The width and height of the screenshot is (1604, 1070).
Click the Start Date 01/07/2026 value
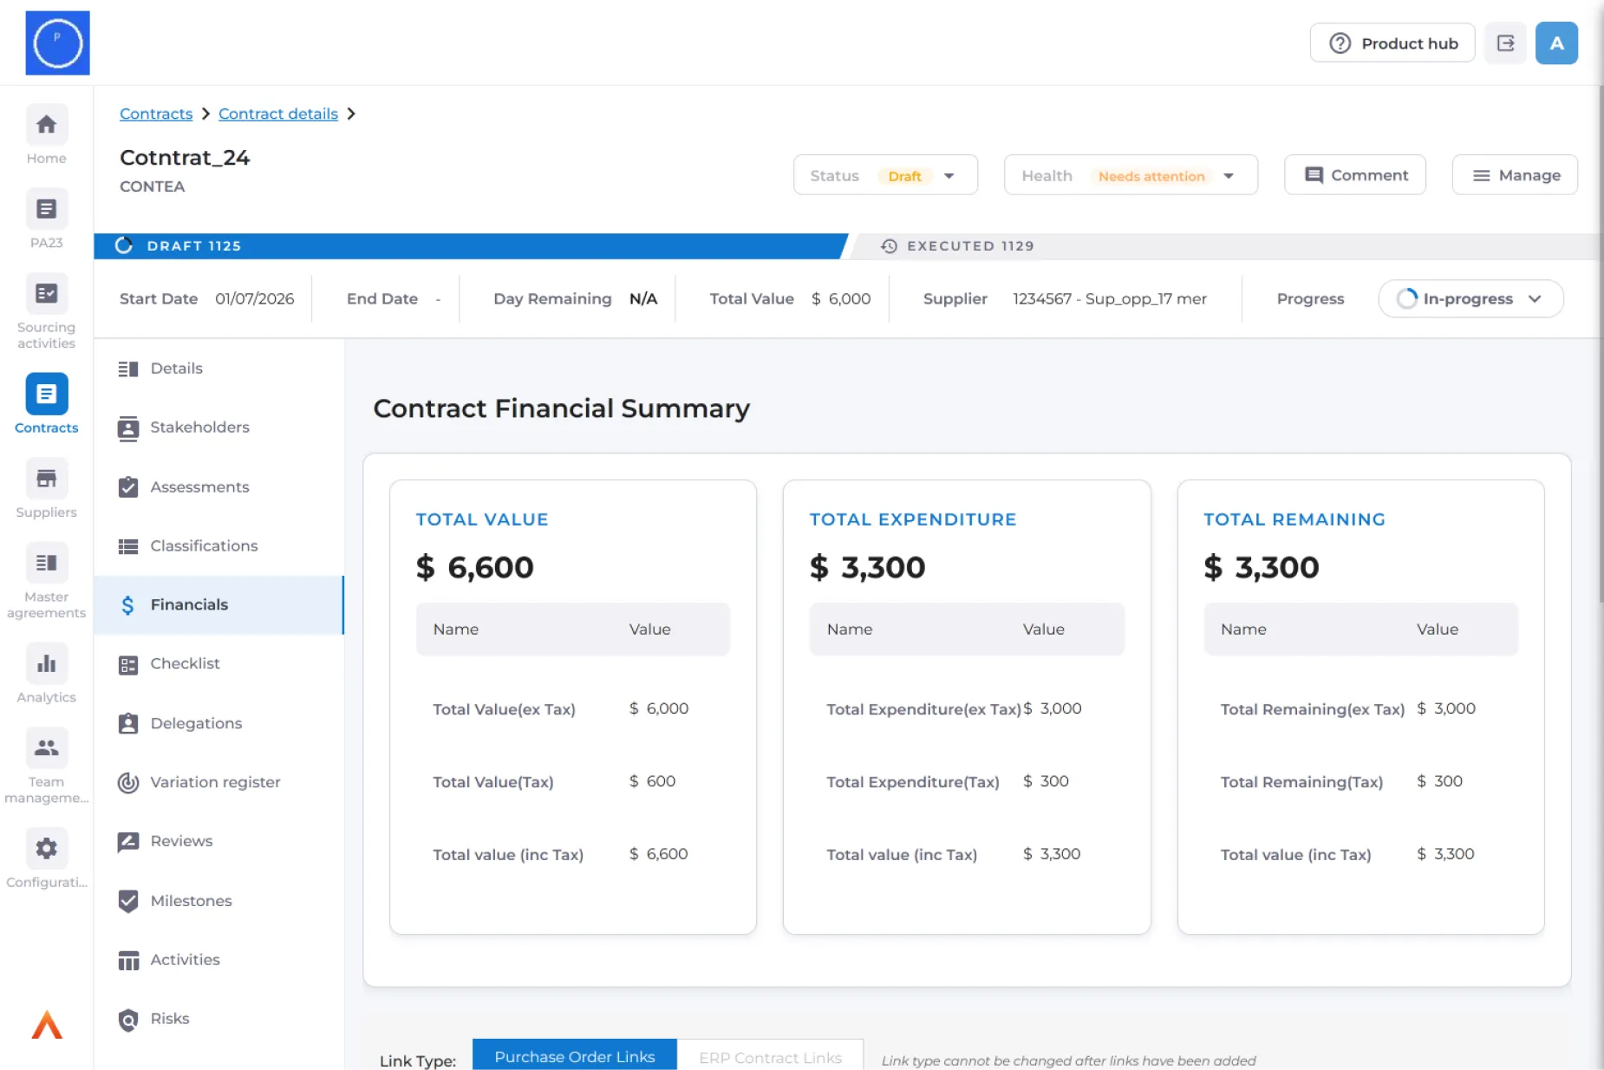(255, 298)
